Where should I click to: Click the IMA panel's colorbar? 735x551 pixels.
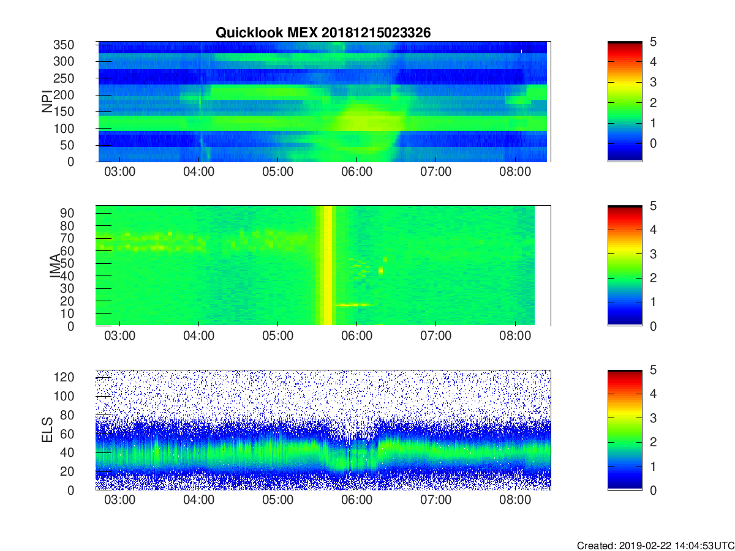(625, 266)
